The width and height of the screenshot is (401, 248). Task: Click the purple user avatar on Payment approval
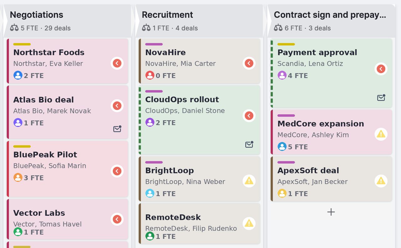(282, 75)
